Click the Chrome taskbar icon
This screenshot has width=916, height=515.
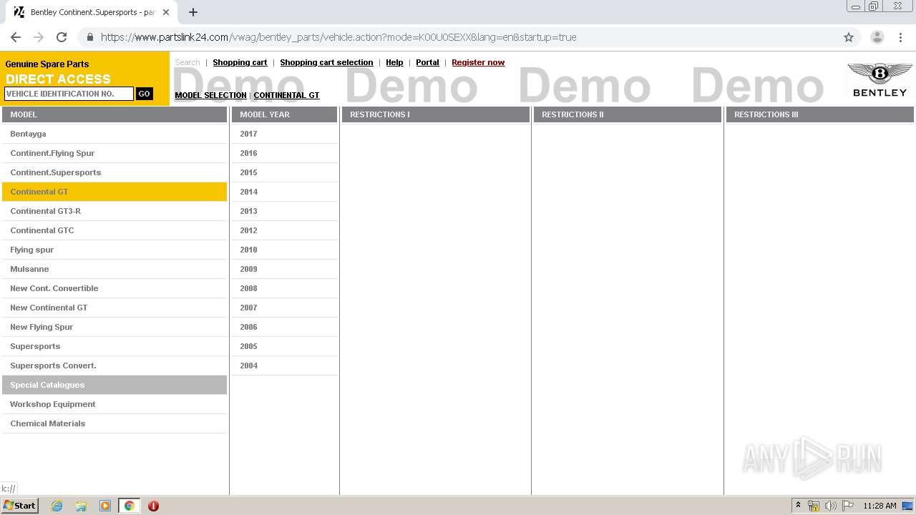(x=129, y=506)
